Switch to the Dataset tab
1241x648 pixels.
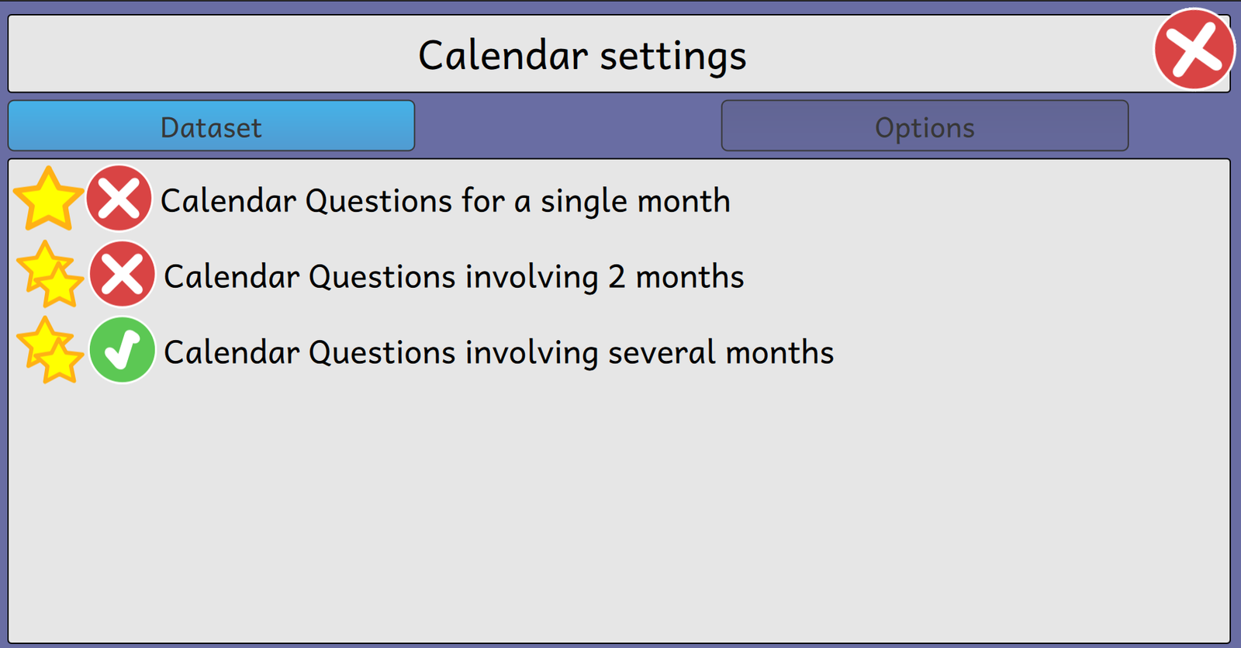click(x=211, y=126)
